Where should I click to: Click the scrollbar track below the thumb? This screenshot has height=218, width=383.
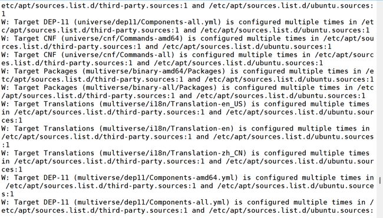tap(380, 200)
